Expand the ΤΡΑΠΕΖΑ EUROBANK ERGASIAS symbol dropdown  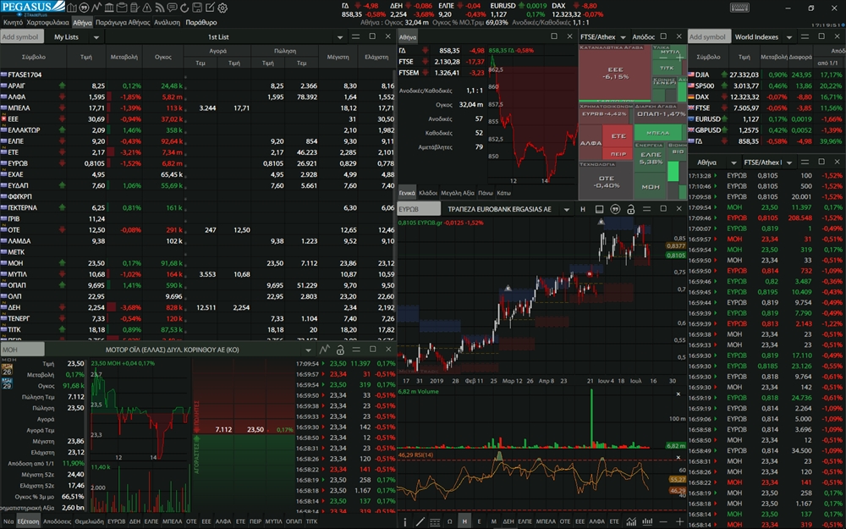pyautogui.click(x=567, y=209)
